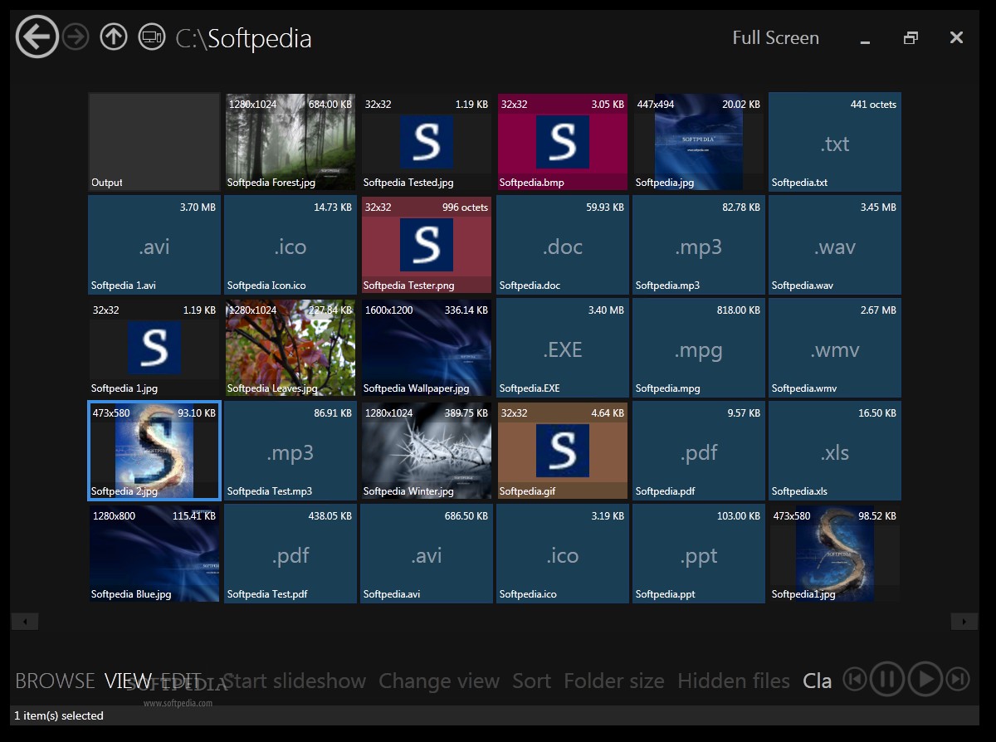
Task: Open the Change view options
Action: click(x=438, y=681)
